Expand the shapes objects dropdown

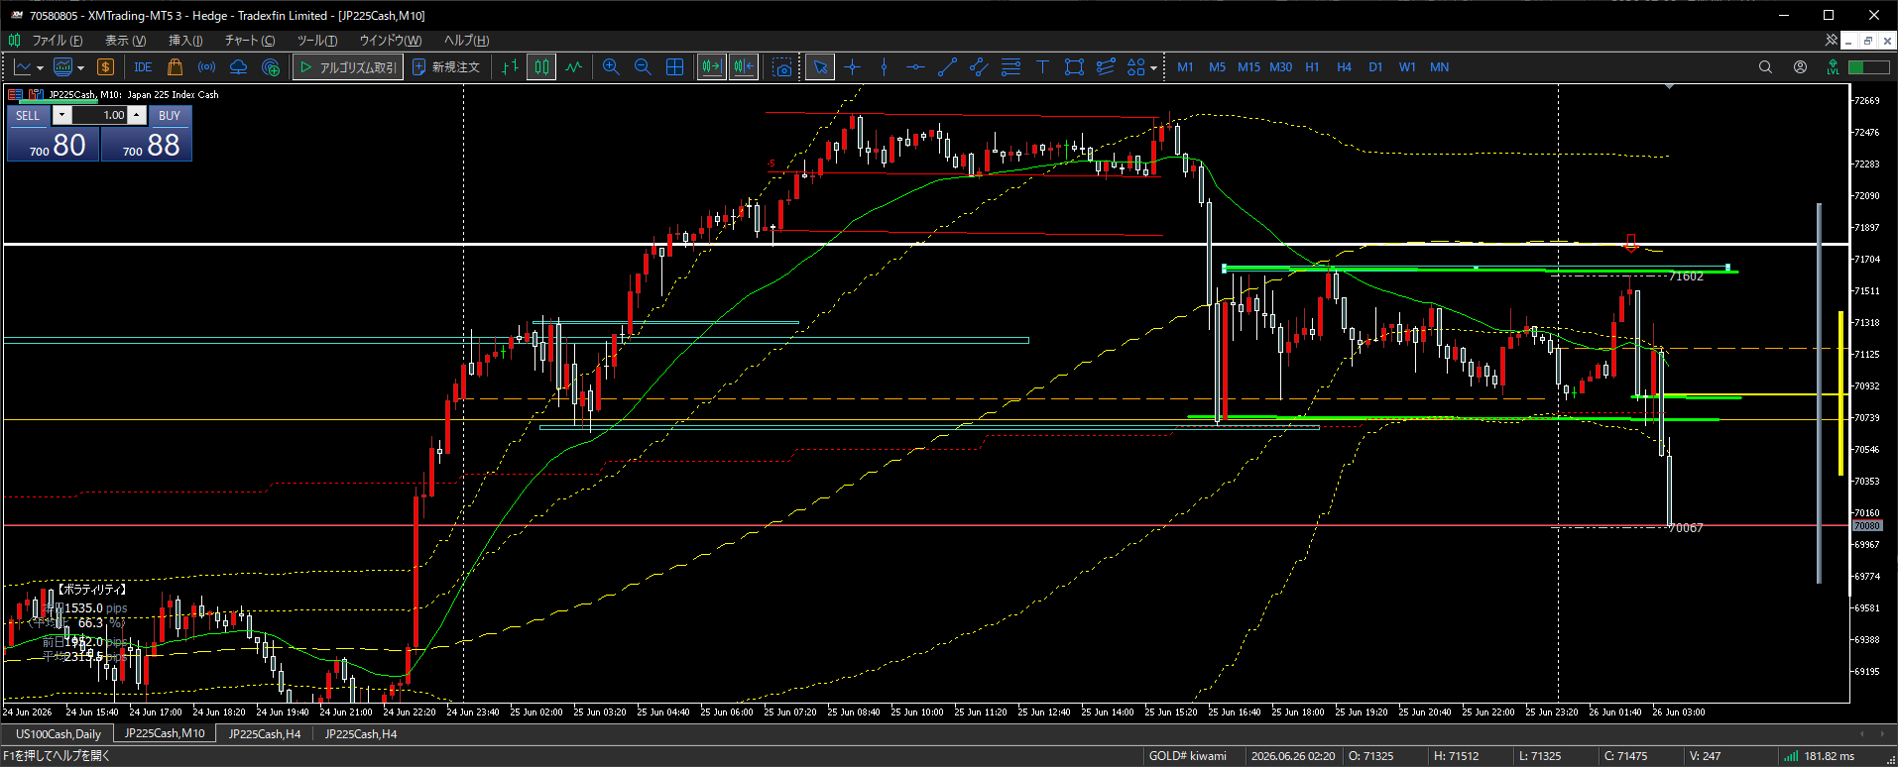click(1153, 68)
